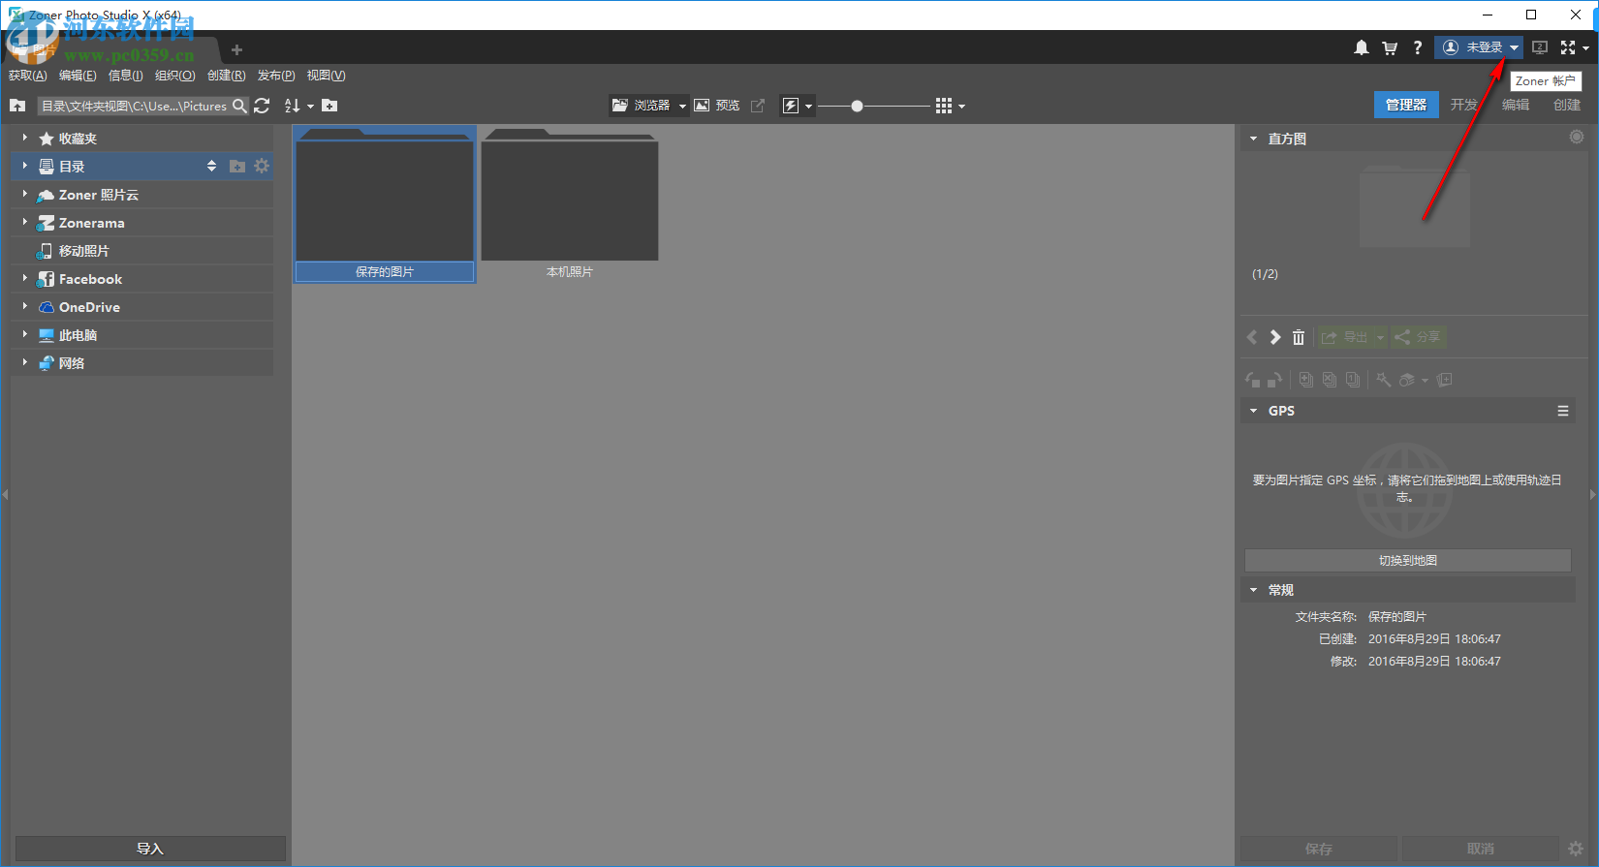Click the Share button
This screenshot has width=1599, height=867.
(1418, 337)
